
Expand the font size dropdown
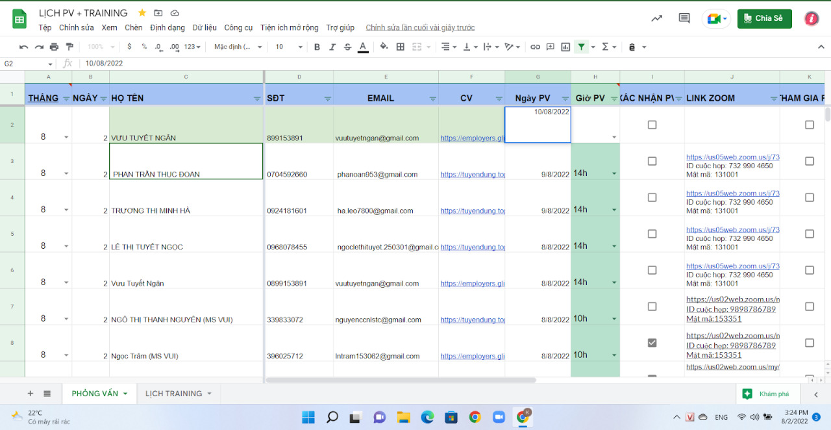tap(301, 47)
